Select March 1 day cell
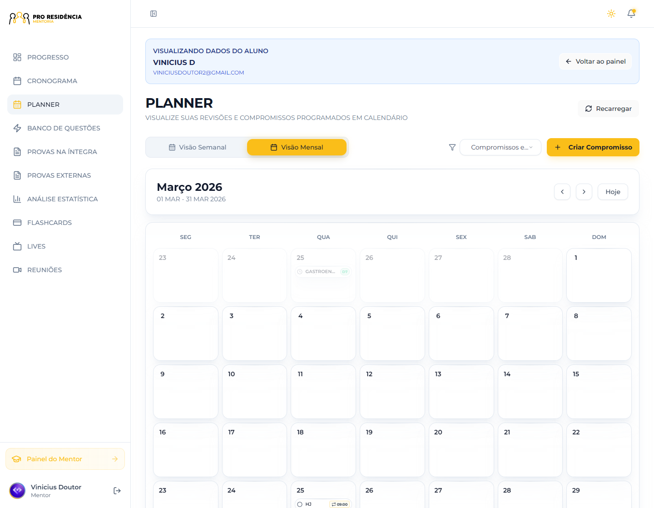The height and width of the screenshot is (508, 654). tap(599, 275)
